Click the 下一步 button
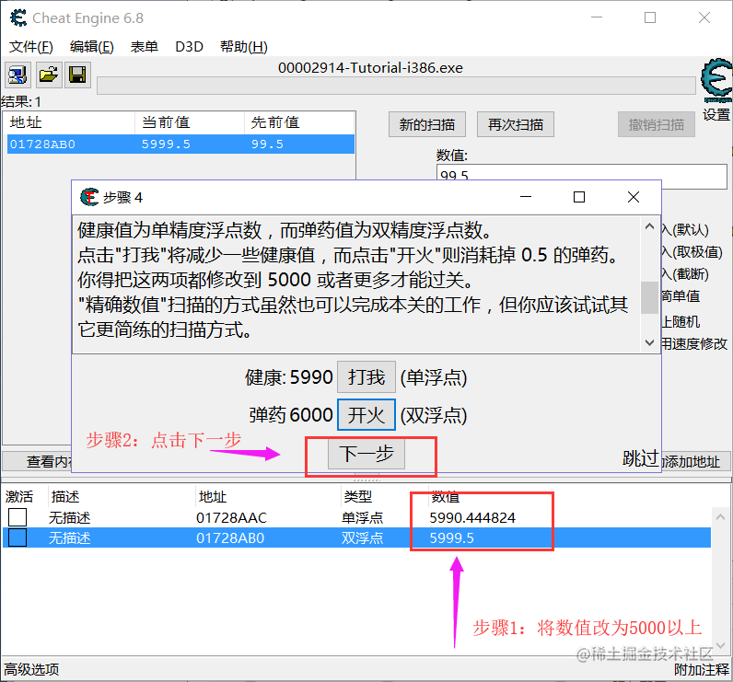 366,454
